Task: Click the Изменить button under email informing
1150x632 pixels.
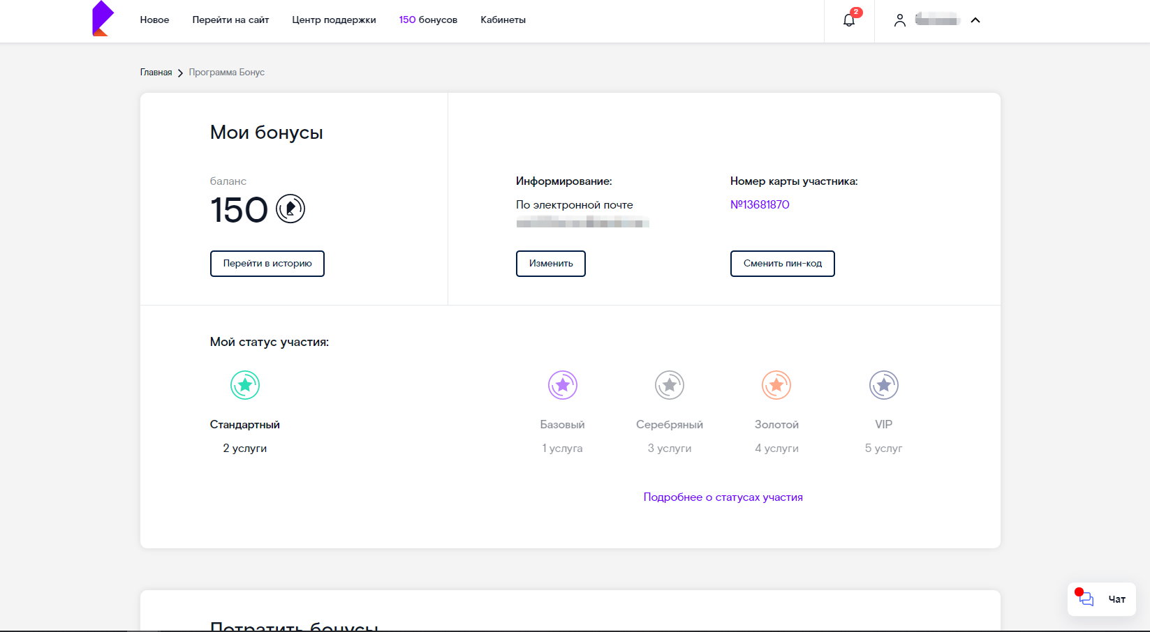Action: (x=550, y=264)
